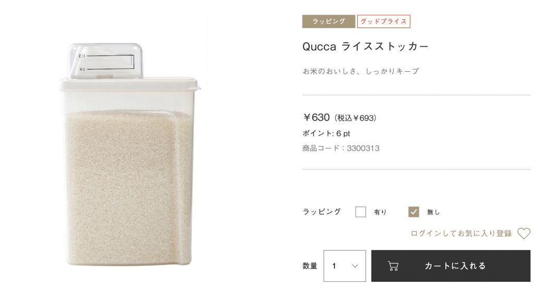Click the beige ラッピング tag badge

(329, 21)
